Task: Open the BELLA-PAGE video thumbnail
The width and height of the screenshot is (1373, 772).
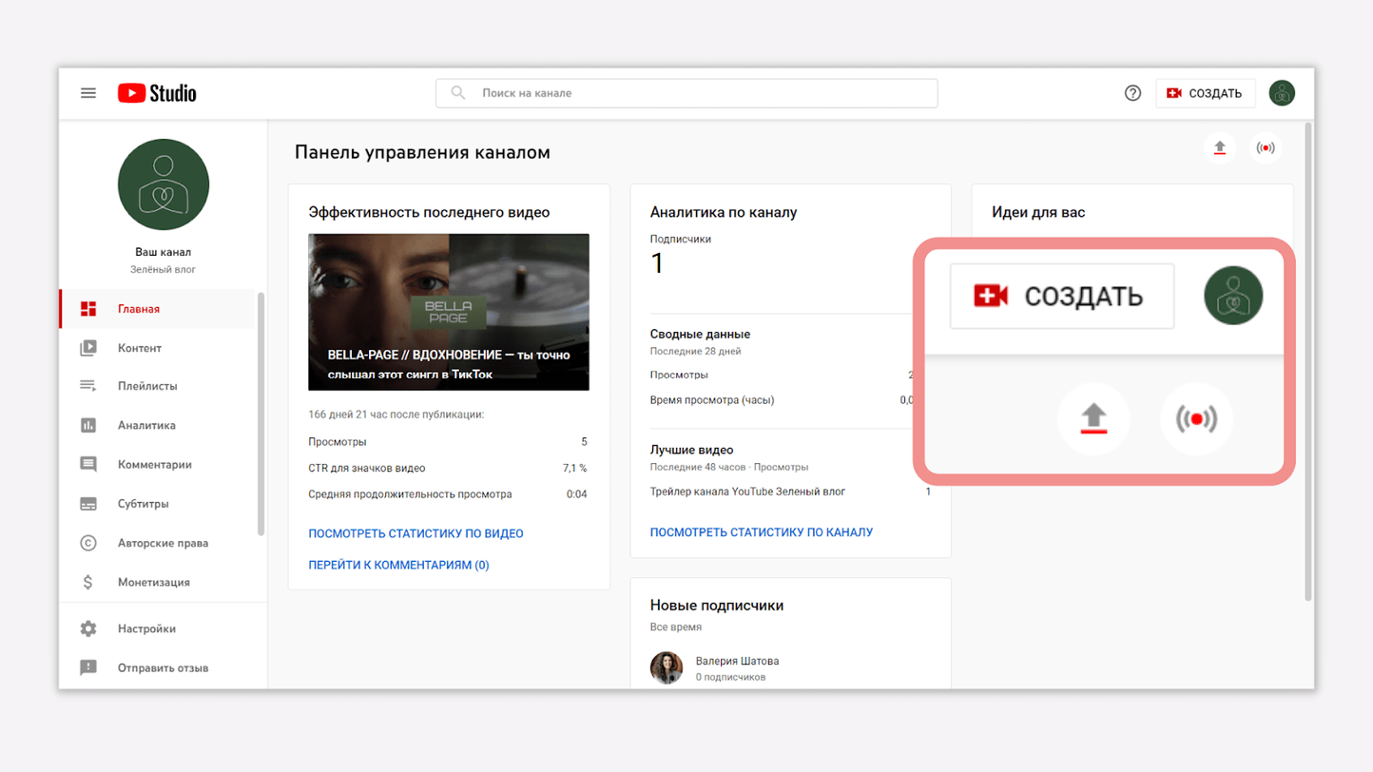Action: click(x=449, y=312)
